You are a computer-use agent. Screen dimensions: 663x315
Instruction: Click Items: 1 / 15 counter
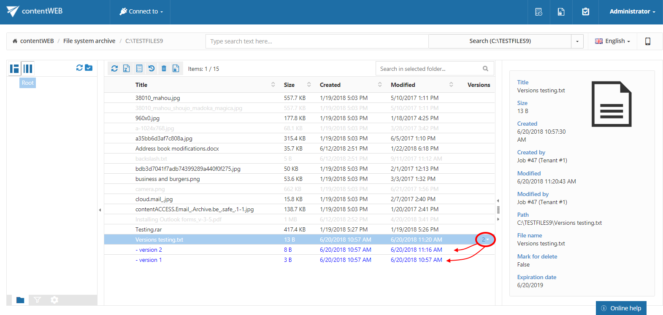[203, 69]
